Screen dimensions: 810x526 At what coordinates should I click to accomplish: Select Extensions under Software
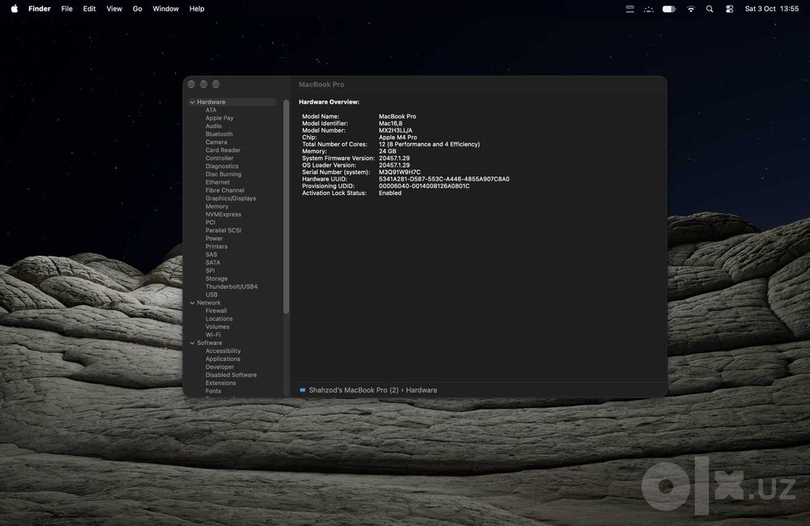pos(220,383)
